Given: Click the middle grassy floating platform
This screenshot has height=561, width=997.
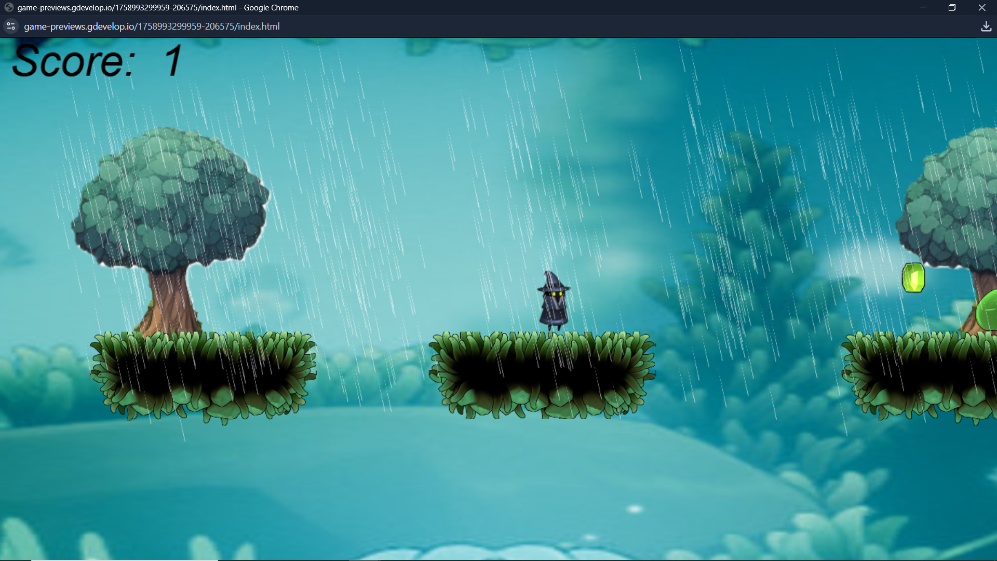Looking at the screenshot, I should tap(542, 374).
